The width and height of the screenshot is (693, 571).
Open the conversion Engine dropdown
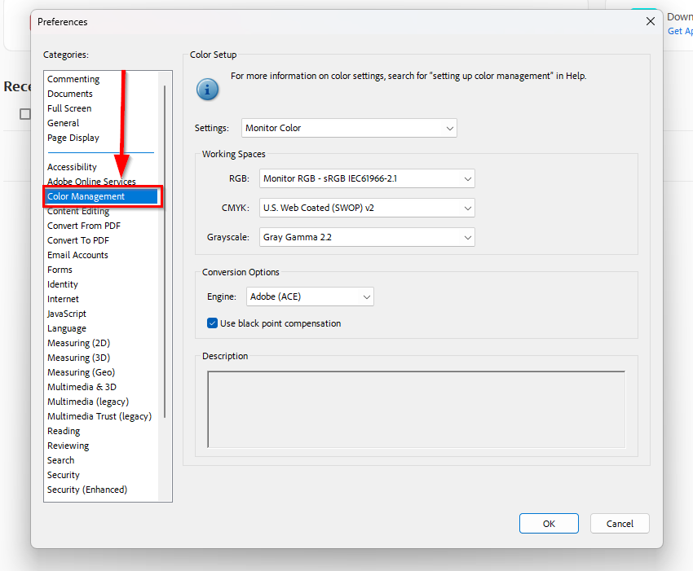click(310, 296)
